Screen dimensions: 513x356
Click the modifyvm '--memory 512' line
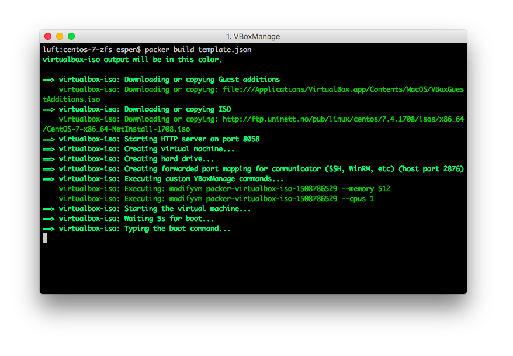pyautogui.click(x=225, y=189)
